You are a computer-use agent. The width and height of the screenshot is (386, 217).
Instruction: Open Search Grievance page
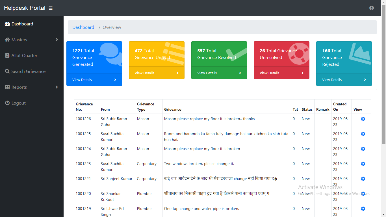point(32,71)
